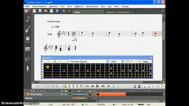Print the score with the printer icon

point(51,11)
